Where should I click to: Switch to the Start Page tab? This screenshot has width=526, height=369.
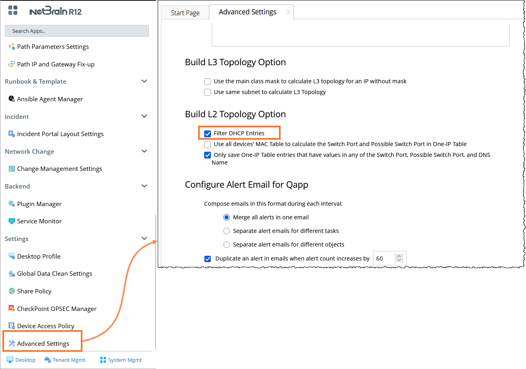(x=185, y=13)
